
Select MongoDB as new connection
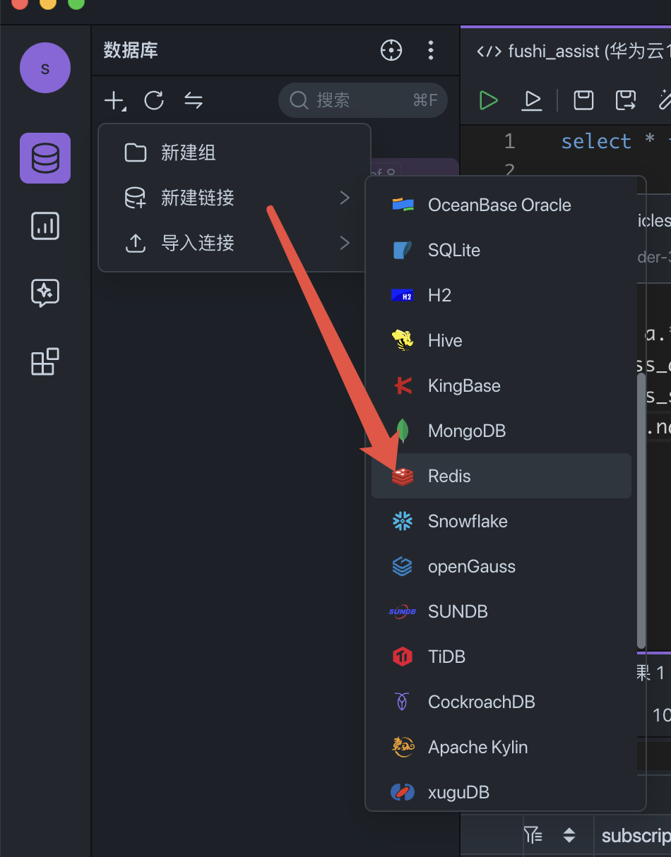pos(501,431)
